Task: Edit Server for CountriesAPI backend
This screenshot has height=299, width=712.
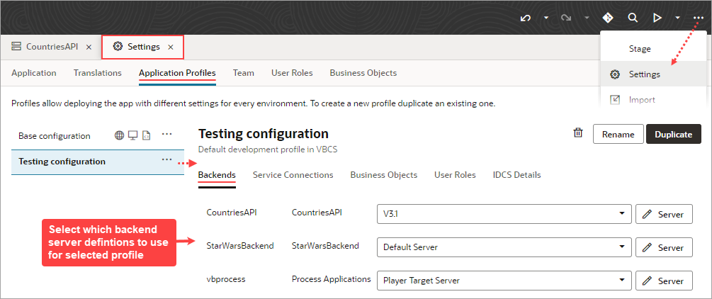Action: 664,214
